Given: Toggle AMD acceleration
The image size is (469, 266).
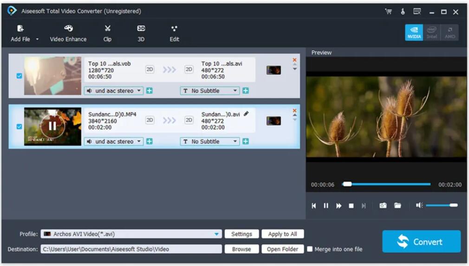Looking at the screenshot, I should (x=449, y=32).
